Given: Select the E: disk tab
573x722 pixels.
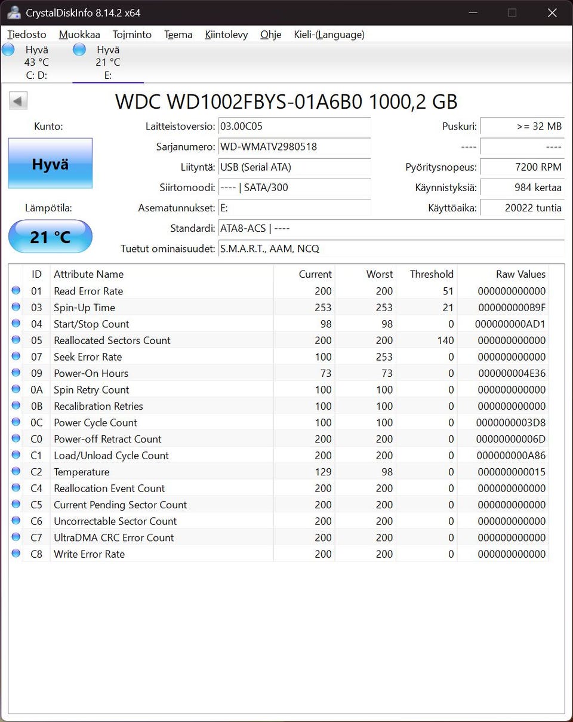Looking at the screenshot, I should click(108, 63).
